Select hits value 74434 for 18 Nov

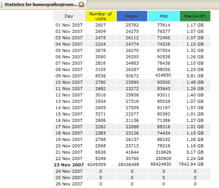pyautogui.click(x=164, y=133)
